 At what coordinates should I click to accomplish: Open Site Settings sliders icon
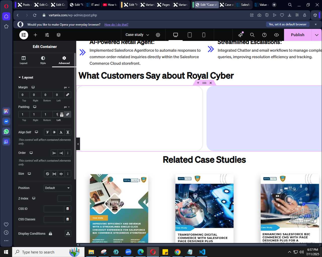point(47,35)
